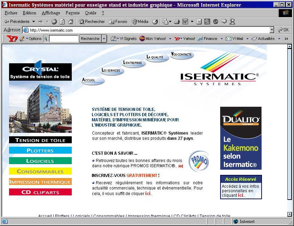Open the L'Entreprise oval link

134,63
